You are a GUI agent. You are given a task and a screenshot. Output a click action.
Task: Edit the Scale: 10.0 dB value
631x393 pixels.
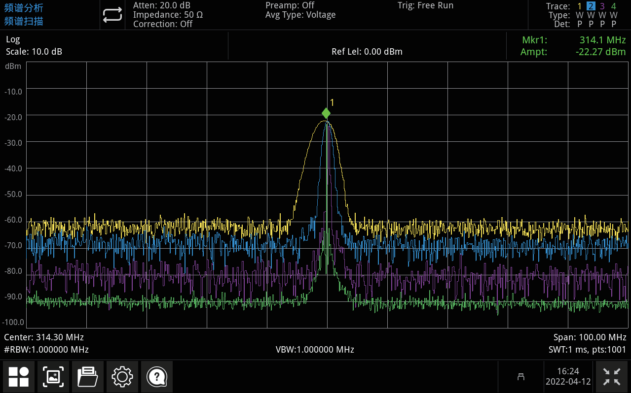point(34,52)
